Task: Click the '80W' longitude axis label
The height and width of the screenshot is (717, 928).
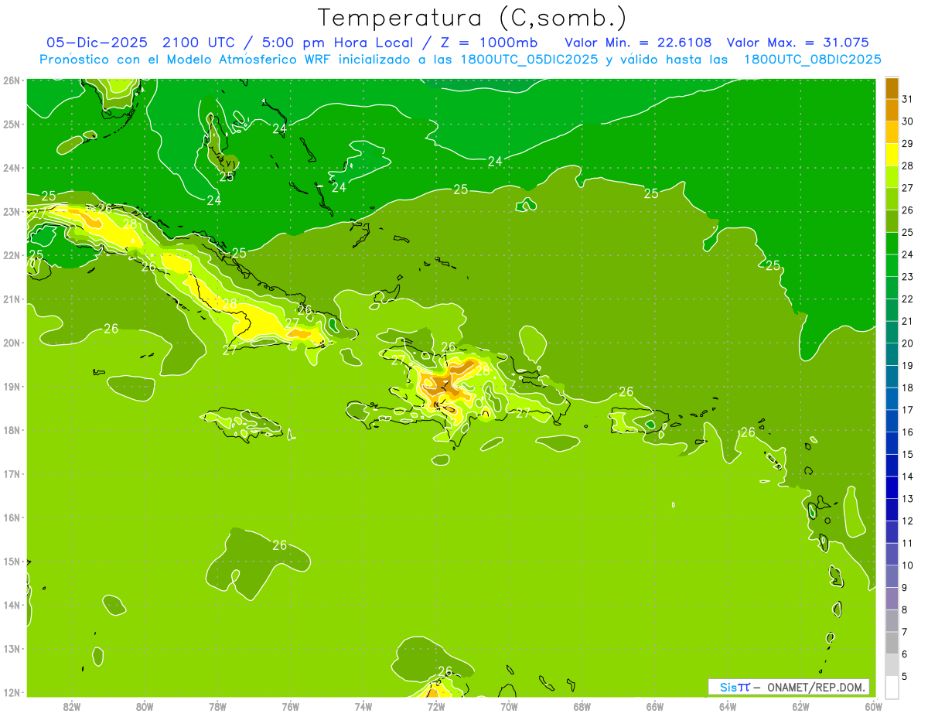Action: click(x=145, y=706)
